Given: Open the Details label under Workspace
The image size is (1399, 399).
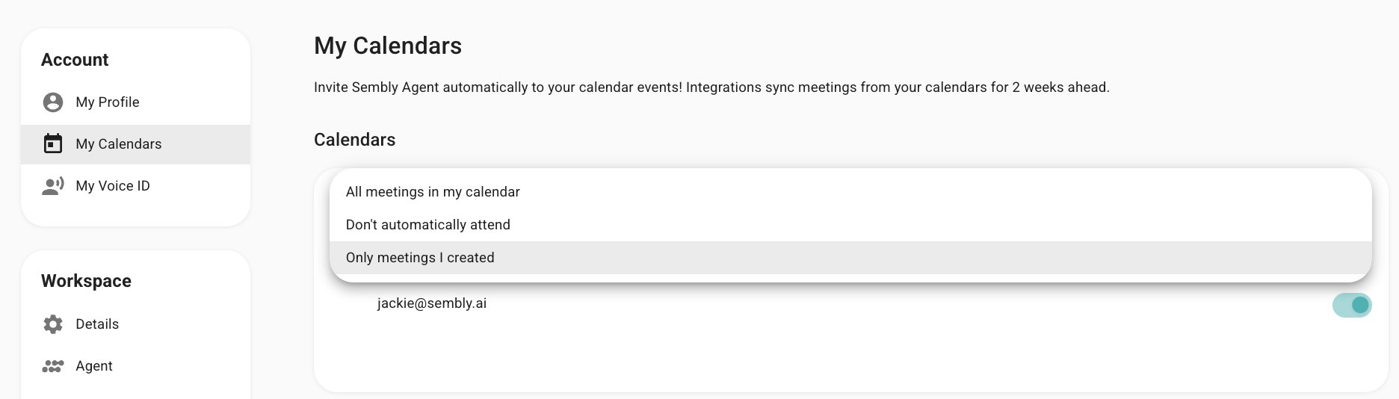Looking at the screenshot, I should (97, 324).
